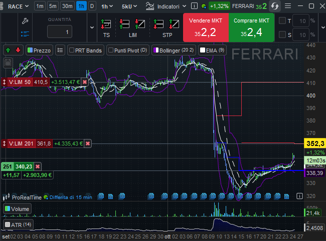The height and width of the screenshot is (241, 326).
Task: Click the TS trailing stop order icon
Action: pos(106,24)
